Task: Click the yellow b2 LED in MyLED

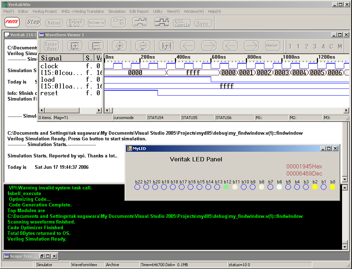Action: [315, 187]
